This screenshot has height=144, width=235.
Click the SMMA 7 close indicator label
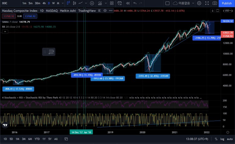(x=10, y=22)
